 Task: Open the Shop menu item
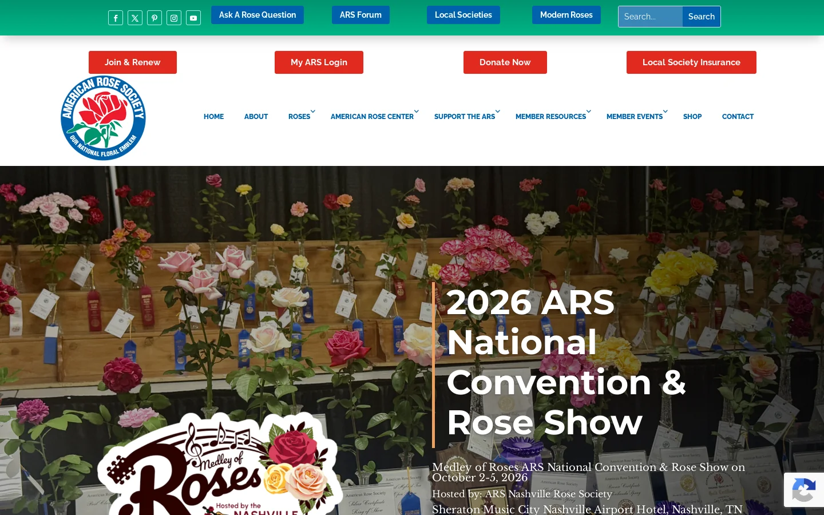point(692,117)
